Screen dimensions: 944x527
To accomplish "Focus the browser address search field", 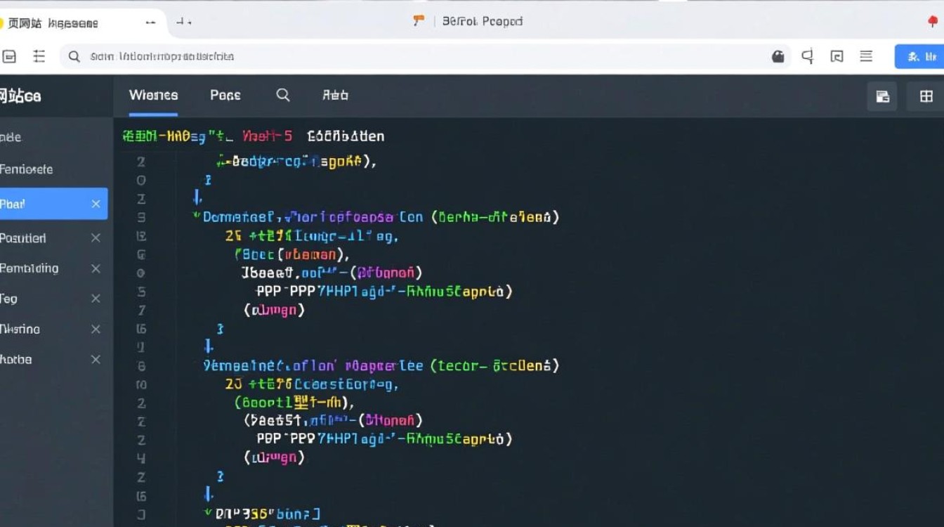I will pyautogui.click(x=421, y=56).
